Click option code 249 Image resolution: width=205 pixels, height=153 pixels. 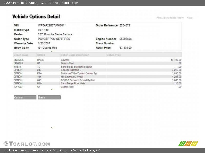click(x=39, y=70)
